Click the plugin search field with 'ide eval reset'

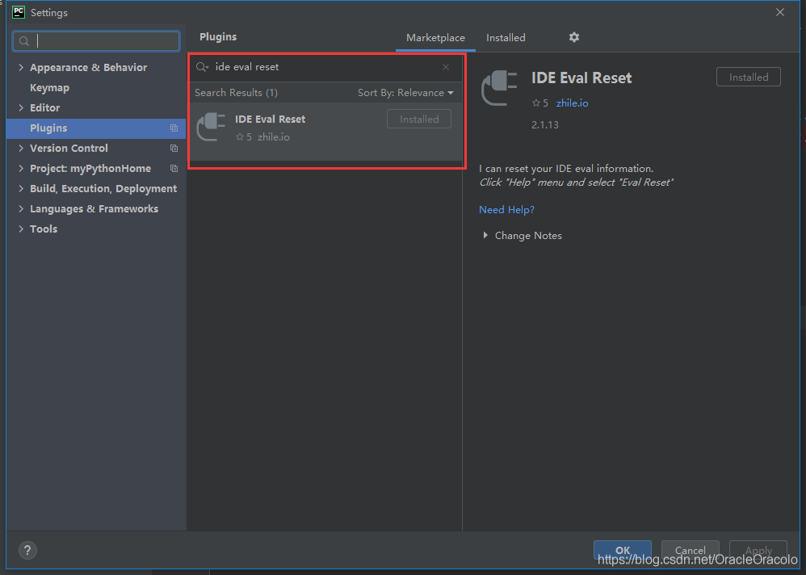coord(326,67)
